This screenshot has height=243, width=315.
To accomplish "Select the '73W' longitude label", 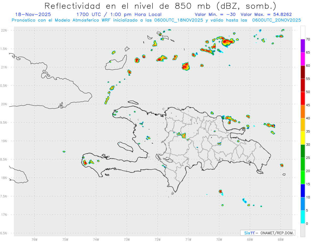I will pyautogui.click(x=127, y=239).
